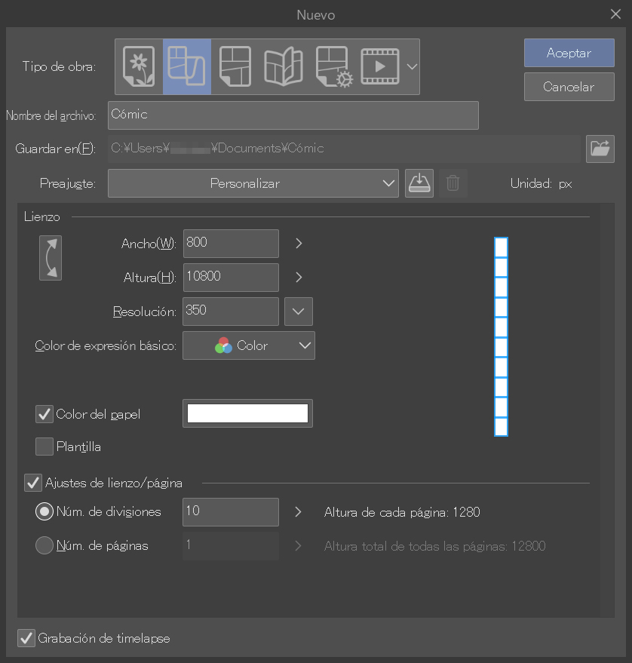
Task: Toggle Grabación de timelapse checkbox
Action: (x=26, y=638)
